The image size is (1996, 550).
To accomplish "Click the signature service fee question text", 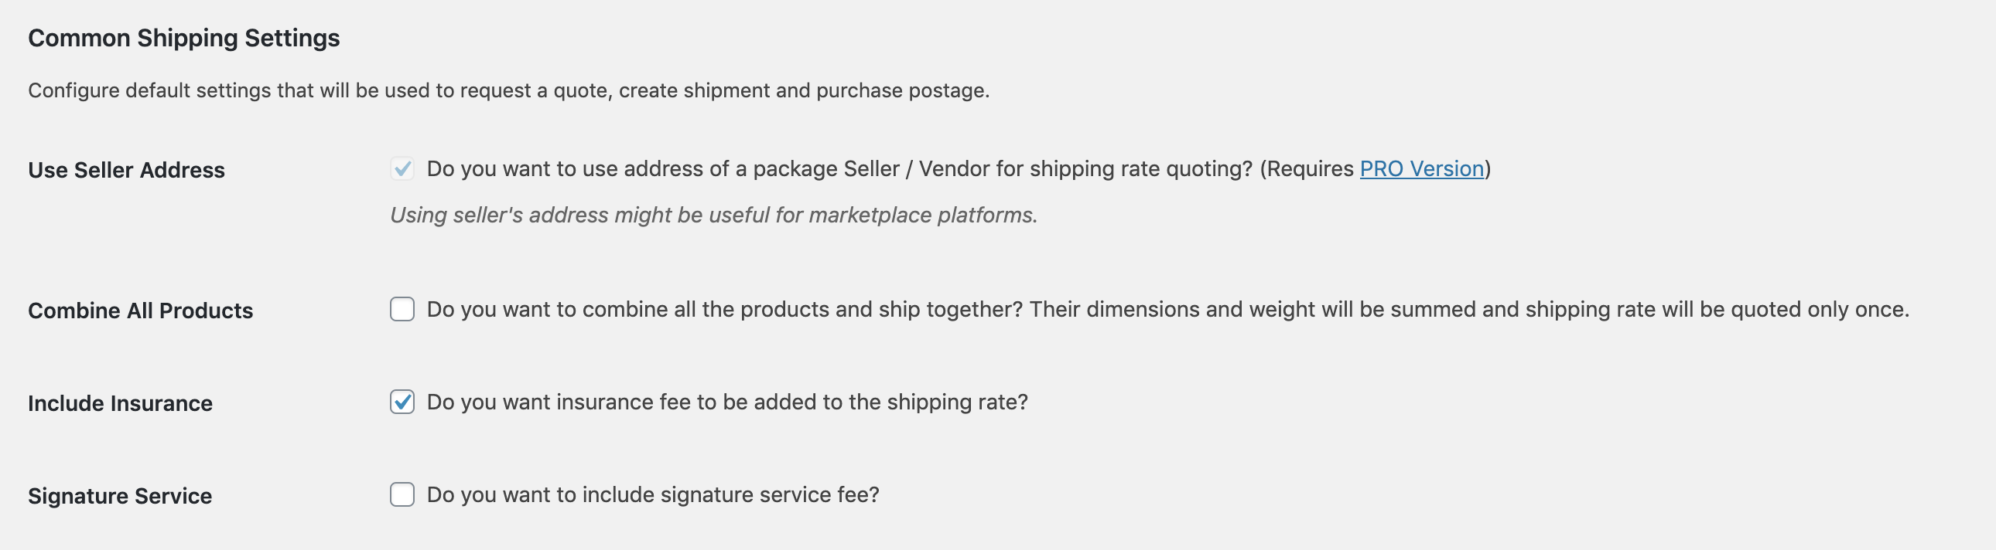I will [652, 495].
